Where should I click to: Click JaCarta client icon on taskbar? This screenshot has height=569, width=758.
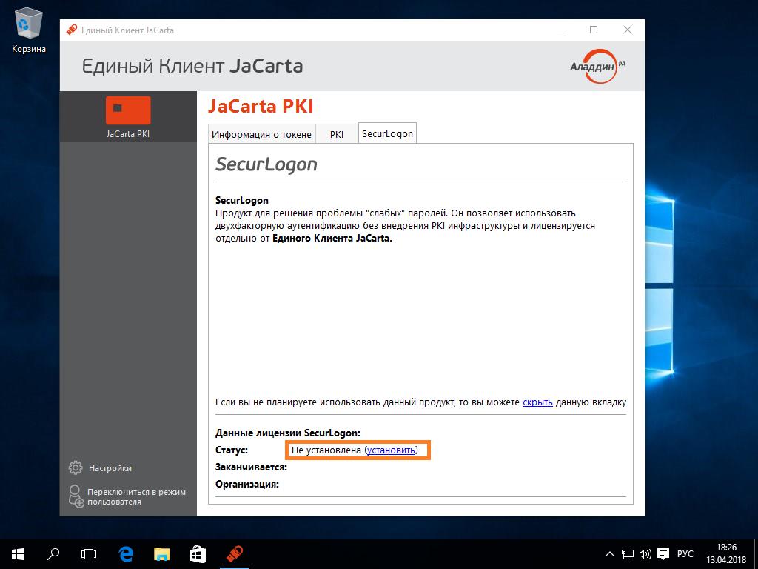235,554
